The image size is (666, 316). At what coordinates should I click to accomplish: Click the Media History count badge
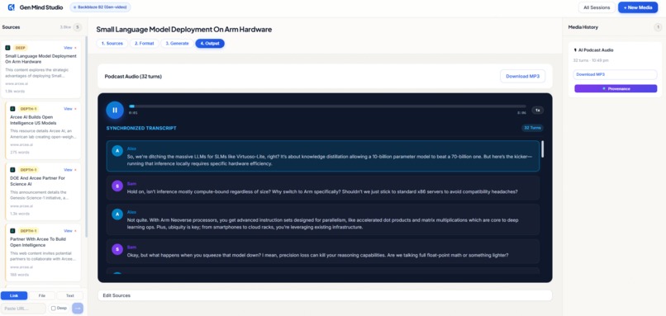(x=658, y=27)
